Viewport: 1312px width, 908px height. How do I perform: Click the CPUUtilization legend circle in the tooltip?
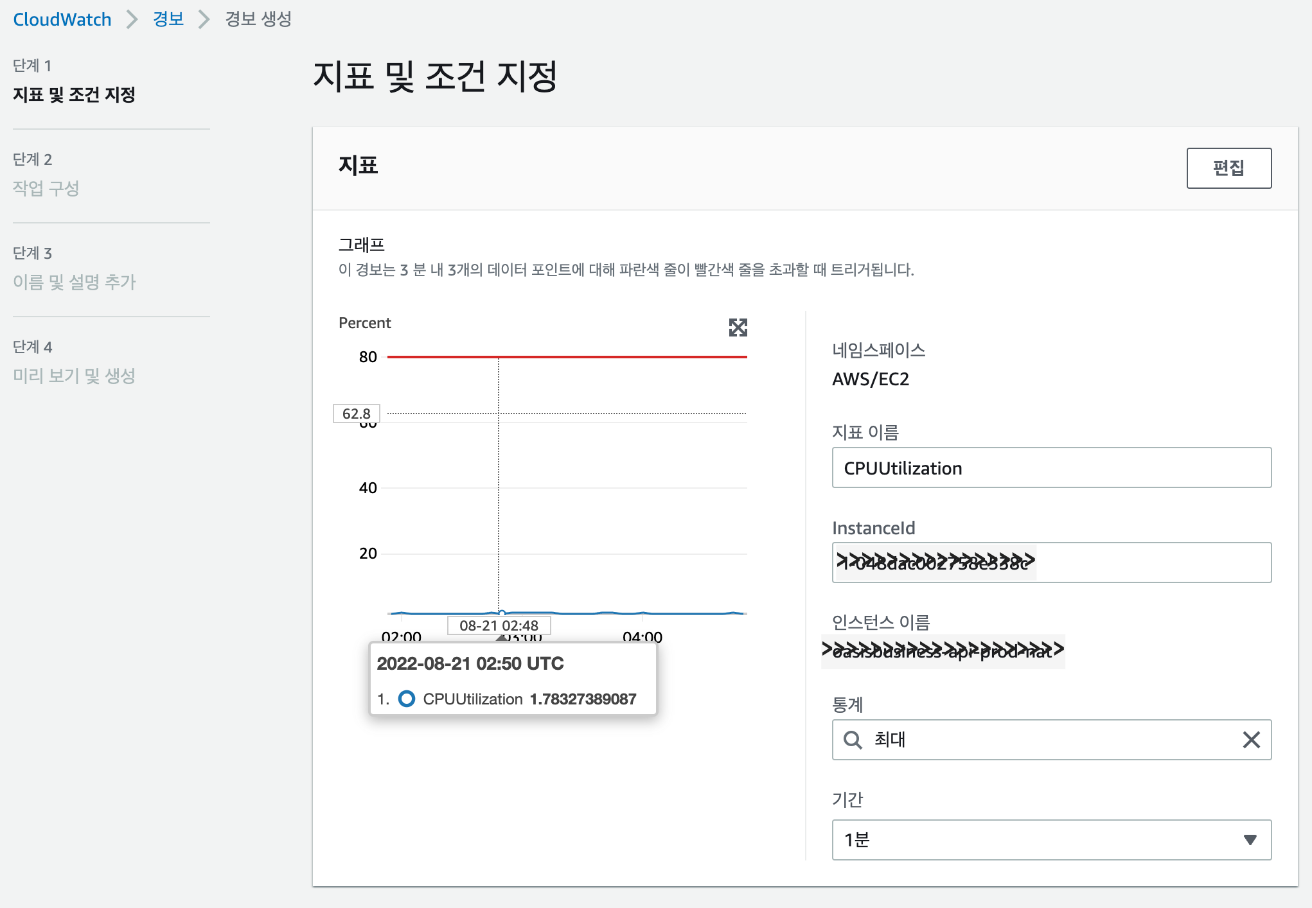coord(406,699)
